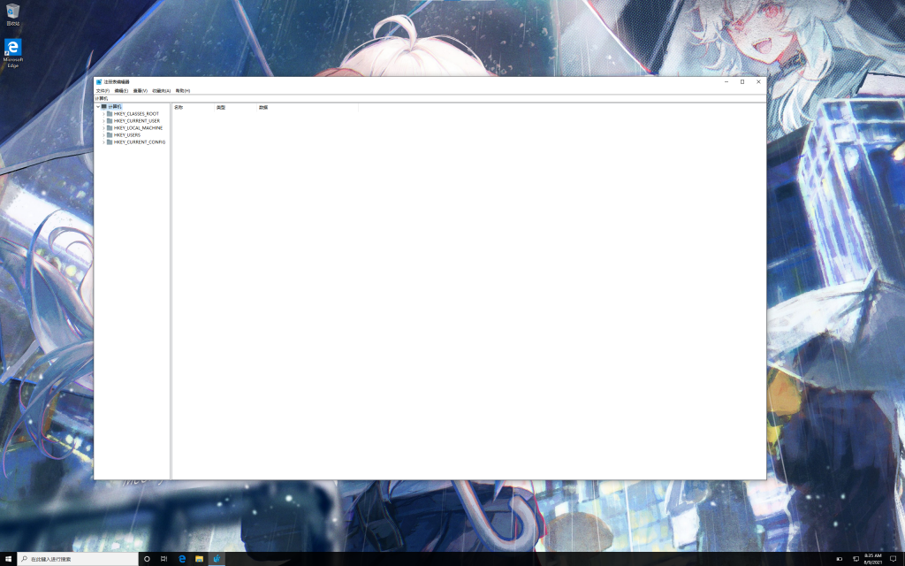Open the 编辑(E) menu
Image resolution: width=905 pixels, height=566 pixels.
tap(121, 91)
